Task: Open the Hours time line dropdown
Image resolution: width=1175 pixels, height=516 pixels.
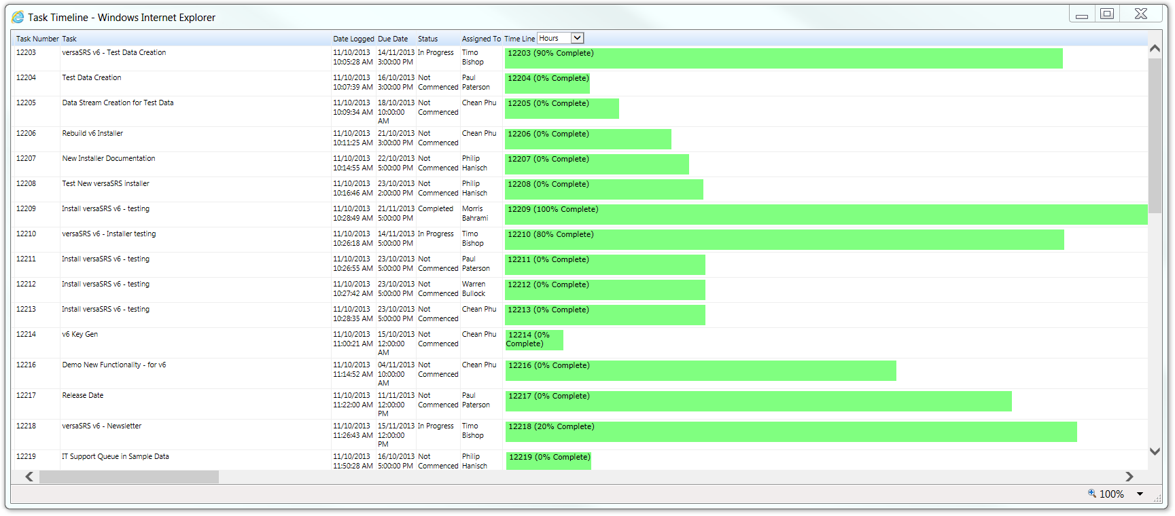Action: (x=560, y=38)
